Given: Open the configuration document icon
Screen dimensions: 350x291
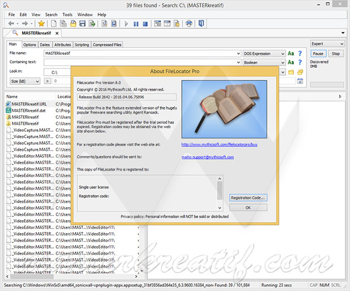Looking at the screenshot, I should pos(177,24).
